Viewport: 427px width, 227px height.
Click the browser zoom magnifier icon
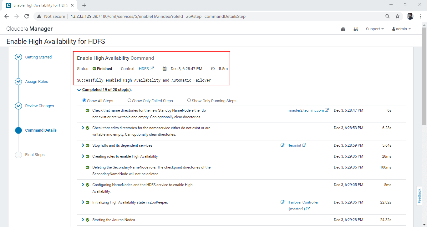(x=388, y=16)
